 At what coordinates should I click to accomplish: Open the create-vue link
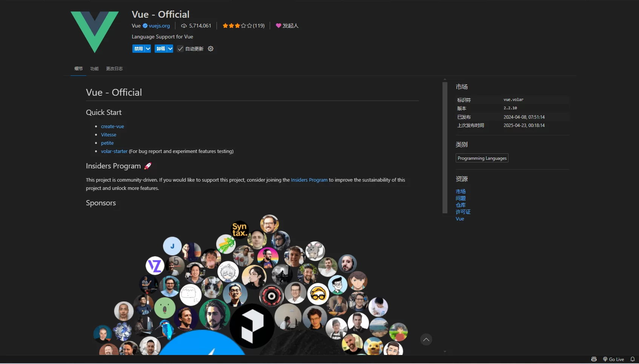coord(112,127)
